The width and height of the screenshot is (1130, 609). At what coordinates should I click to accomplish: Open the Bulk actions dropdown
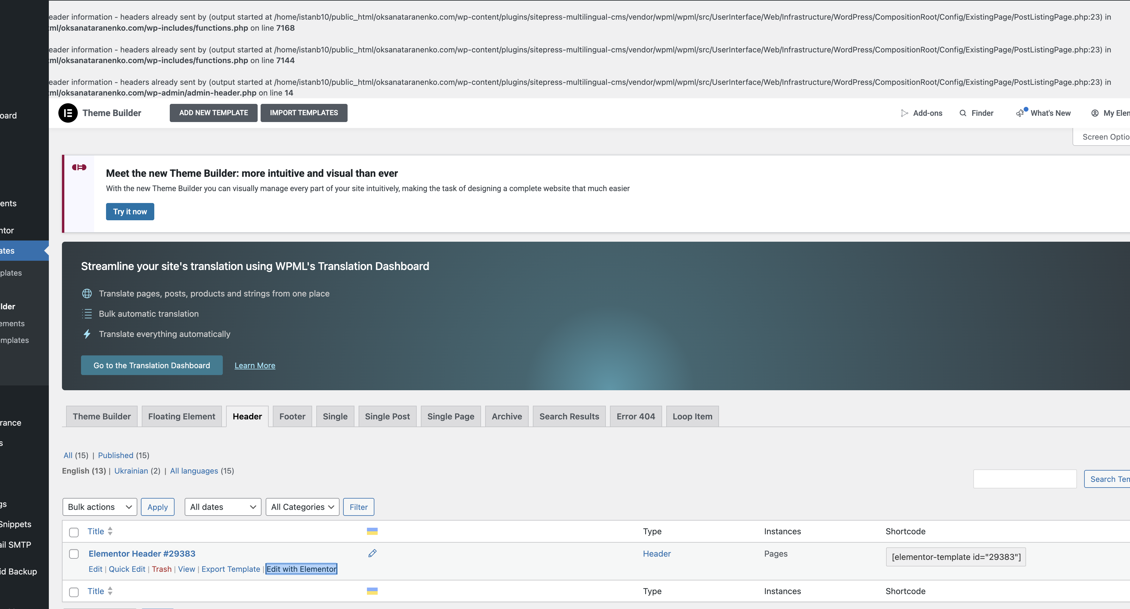99,506
